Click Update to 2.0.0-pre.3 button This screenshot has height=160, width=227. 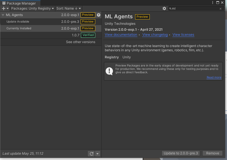pyautogui.click(x=181, y=153)
